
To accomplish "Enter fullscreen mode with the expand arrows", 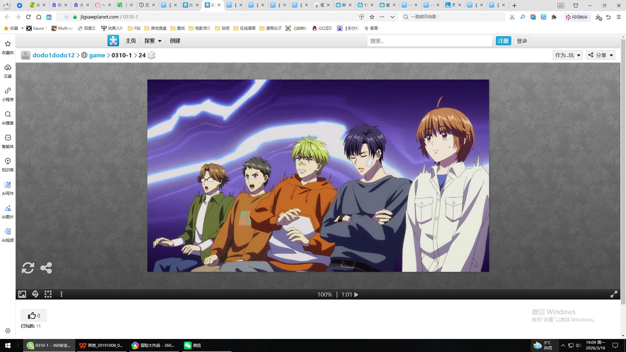I will pos(614,294).
